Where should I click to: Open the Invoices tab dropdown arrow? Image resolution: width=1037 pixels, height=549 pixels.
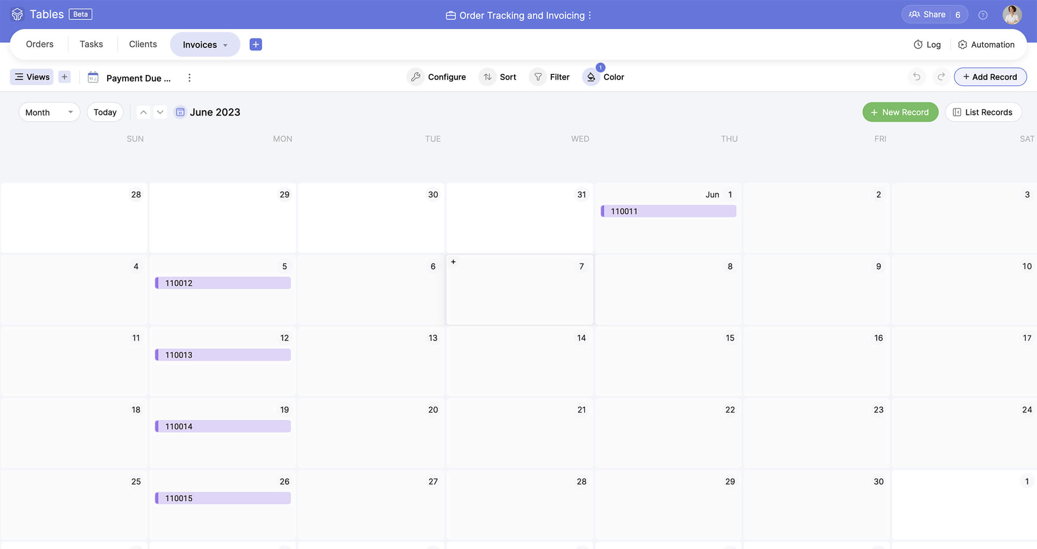(x=226, y=45)
